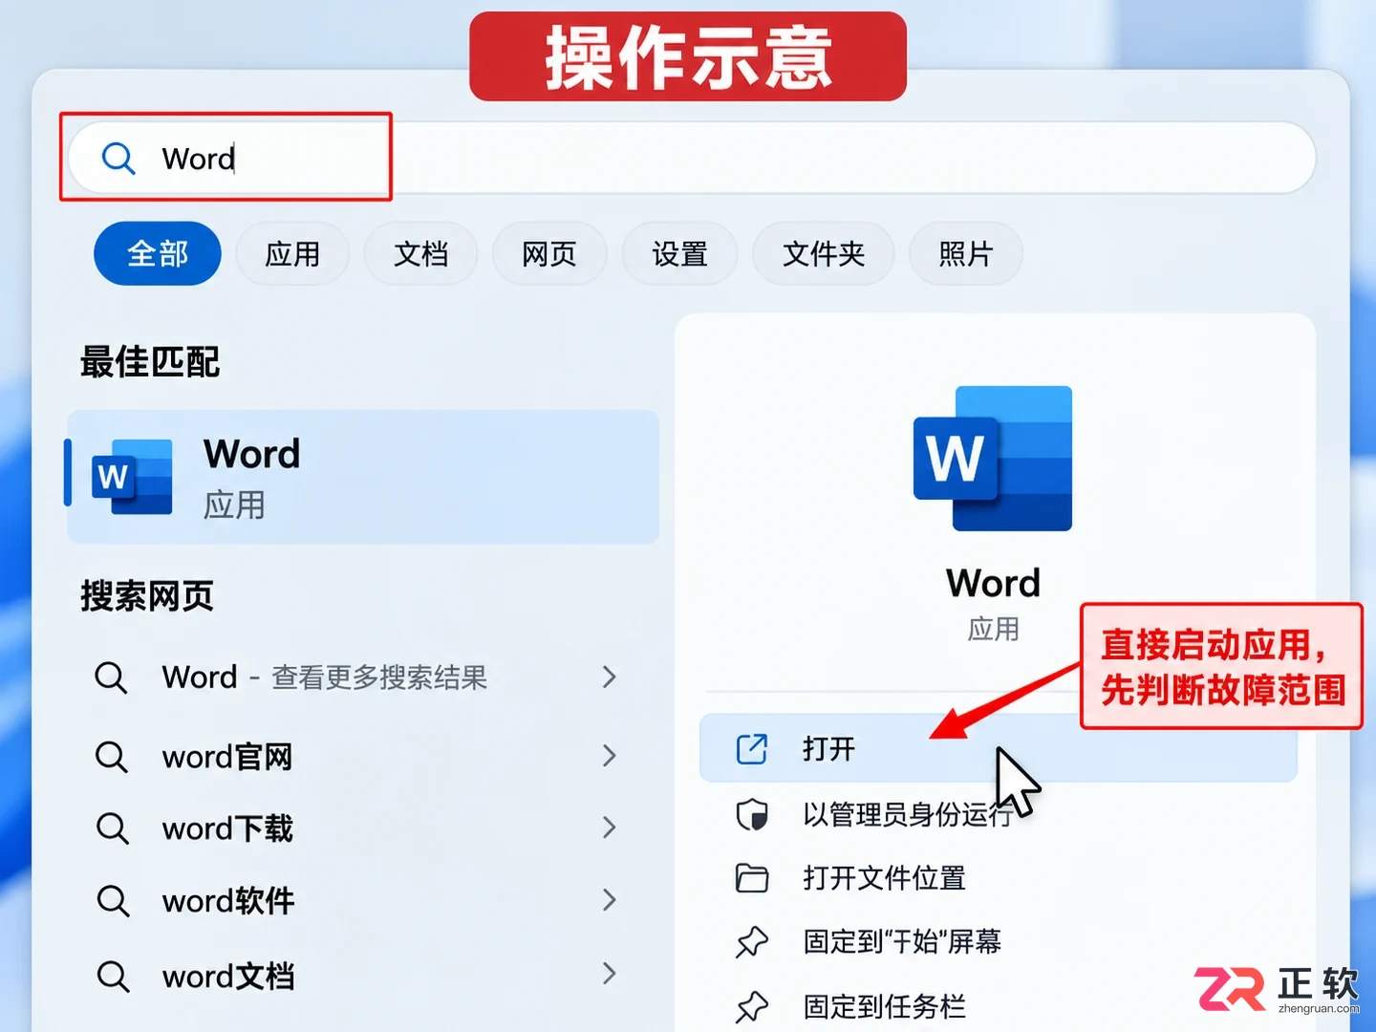Screen dimensions: 1376x1032
Task: Switch to the 照片 filter tab
Action: [966, 254]
